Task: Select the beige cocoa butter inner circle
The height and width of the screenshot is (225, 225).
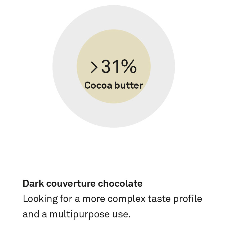Action: coord(114,66)
